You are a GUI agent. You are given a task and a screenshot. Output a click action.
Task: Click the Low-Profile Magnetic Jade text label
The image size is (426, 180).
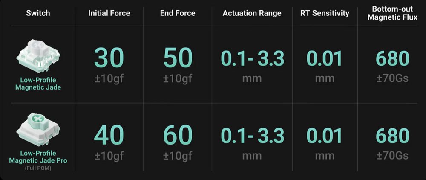(38, 83)
